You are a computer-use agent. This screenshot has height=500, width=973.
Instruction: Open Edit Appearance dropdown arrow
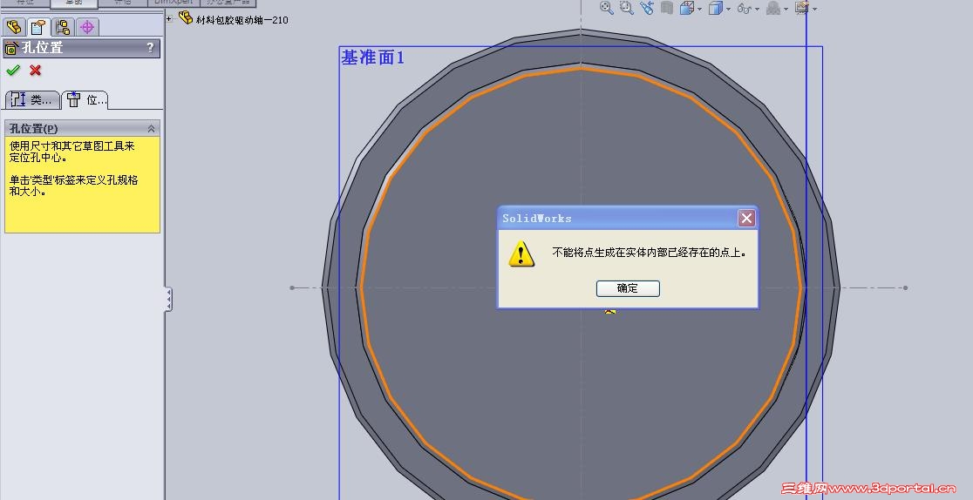(786, 9)
